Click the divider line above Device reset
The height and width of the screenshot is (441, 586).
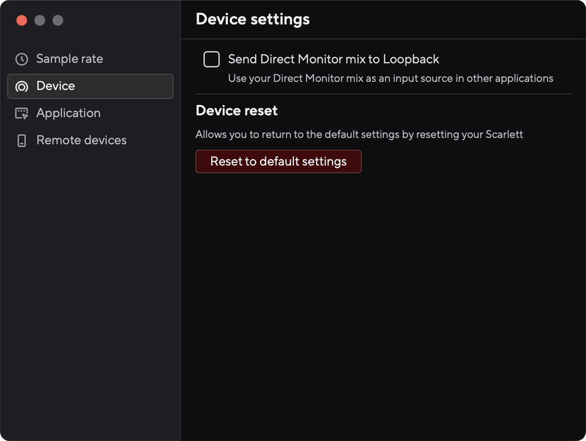click(x=383, y=94)
